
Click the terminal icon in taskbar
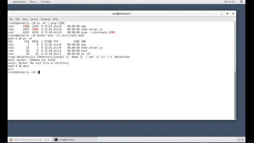56,139
